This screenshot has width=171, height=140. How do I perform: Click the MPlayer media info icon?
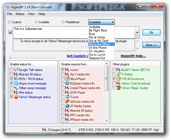pos(67,120)
